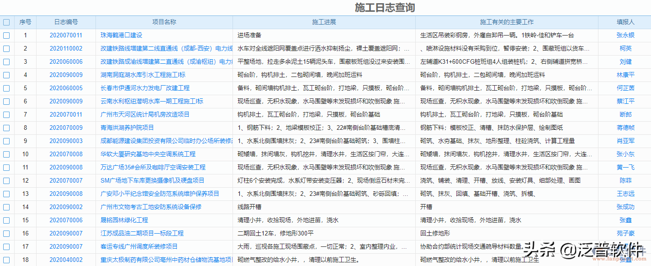
Task: Open reporter link 肖亚军
Action: coord(625,141)
